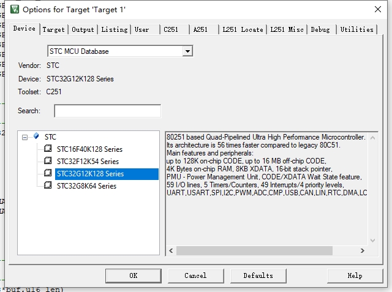Open the STC MCU Database dropdown
The width and height of the screenshot is (392, 292).
[187, 51]
